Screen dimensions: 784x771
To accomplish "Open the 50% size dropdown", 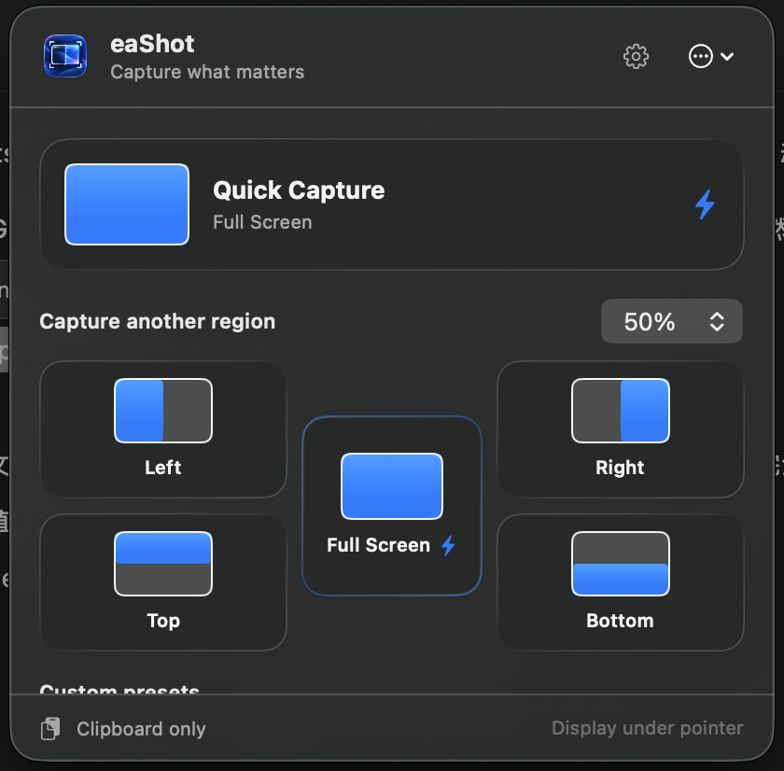I will click(x=671, y=321).
